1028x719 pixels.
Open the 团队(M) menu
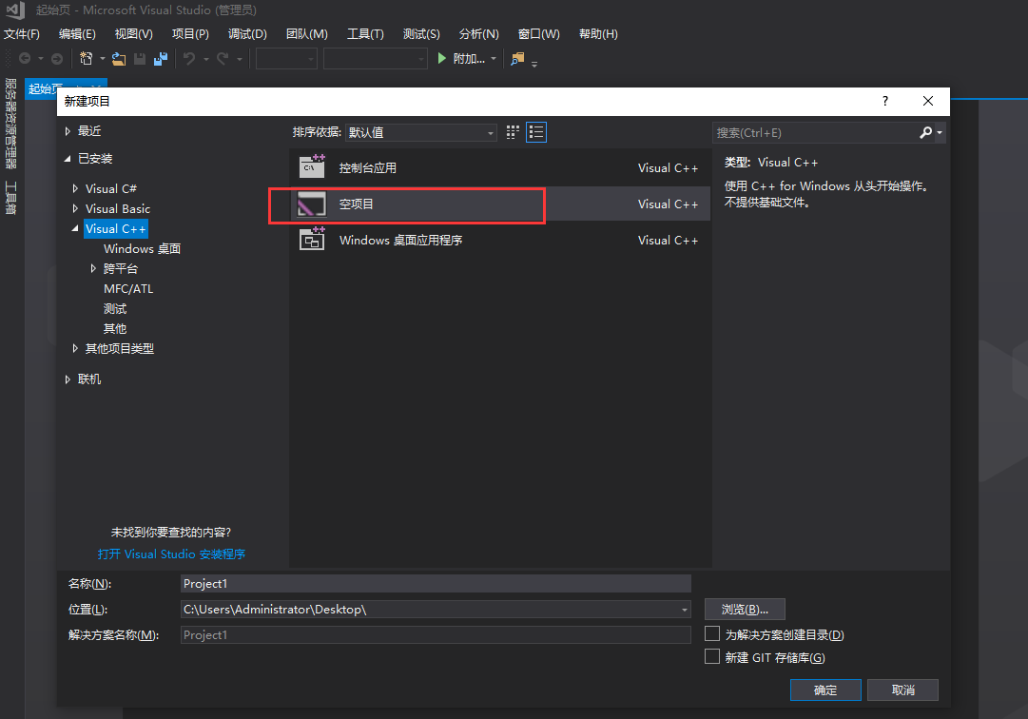point(307,34)
